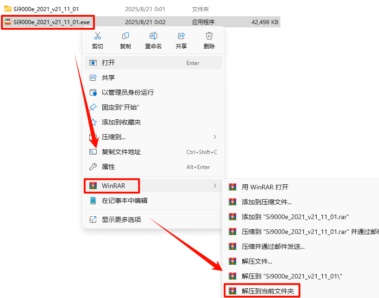Pin the file with 固定到"开始"
379x298 pixels.
click(x=153, y=107)
